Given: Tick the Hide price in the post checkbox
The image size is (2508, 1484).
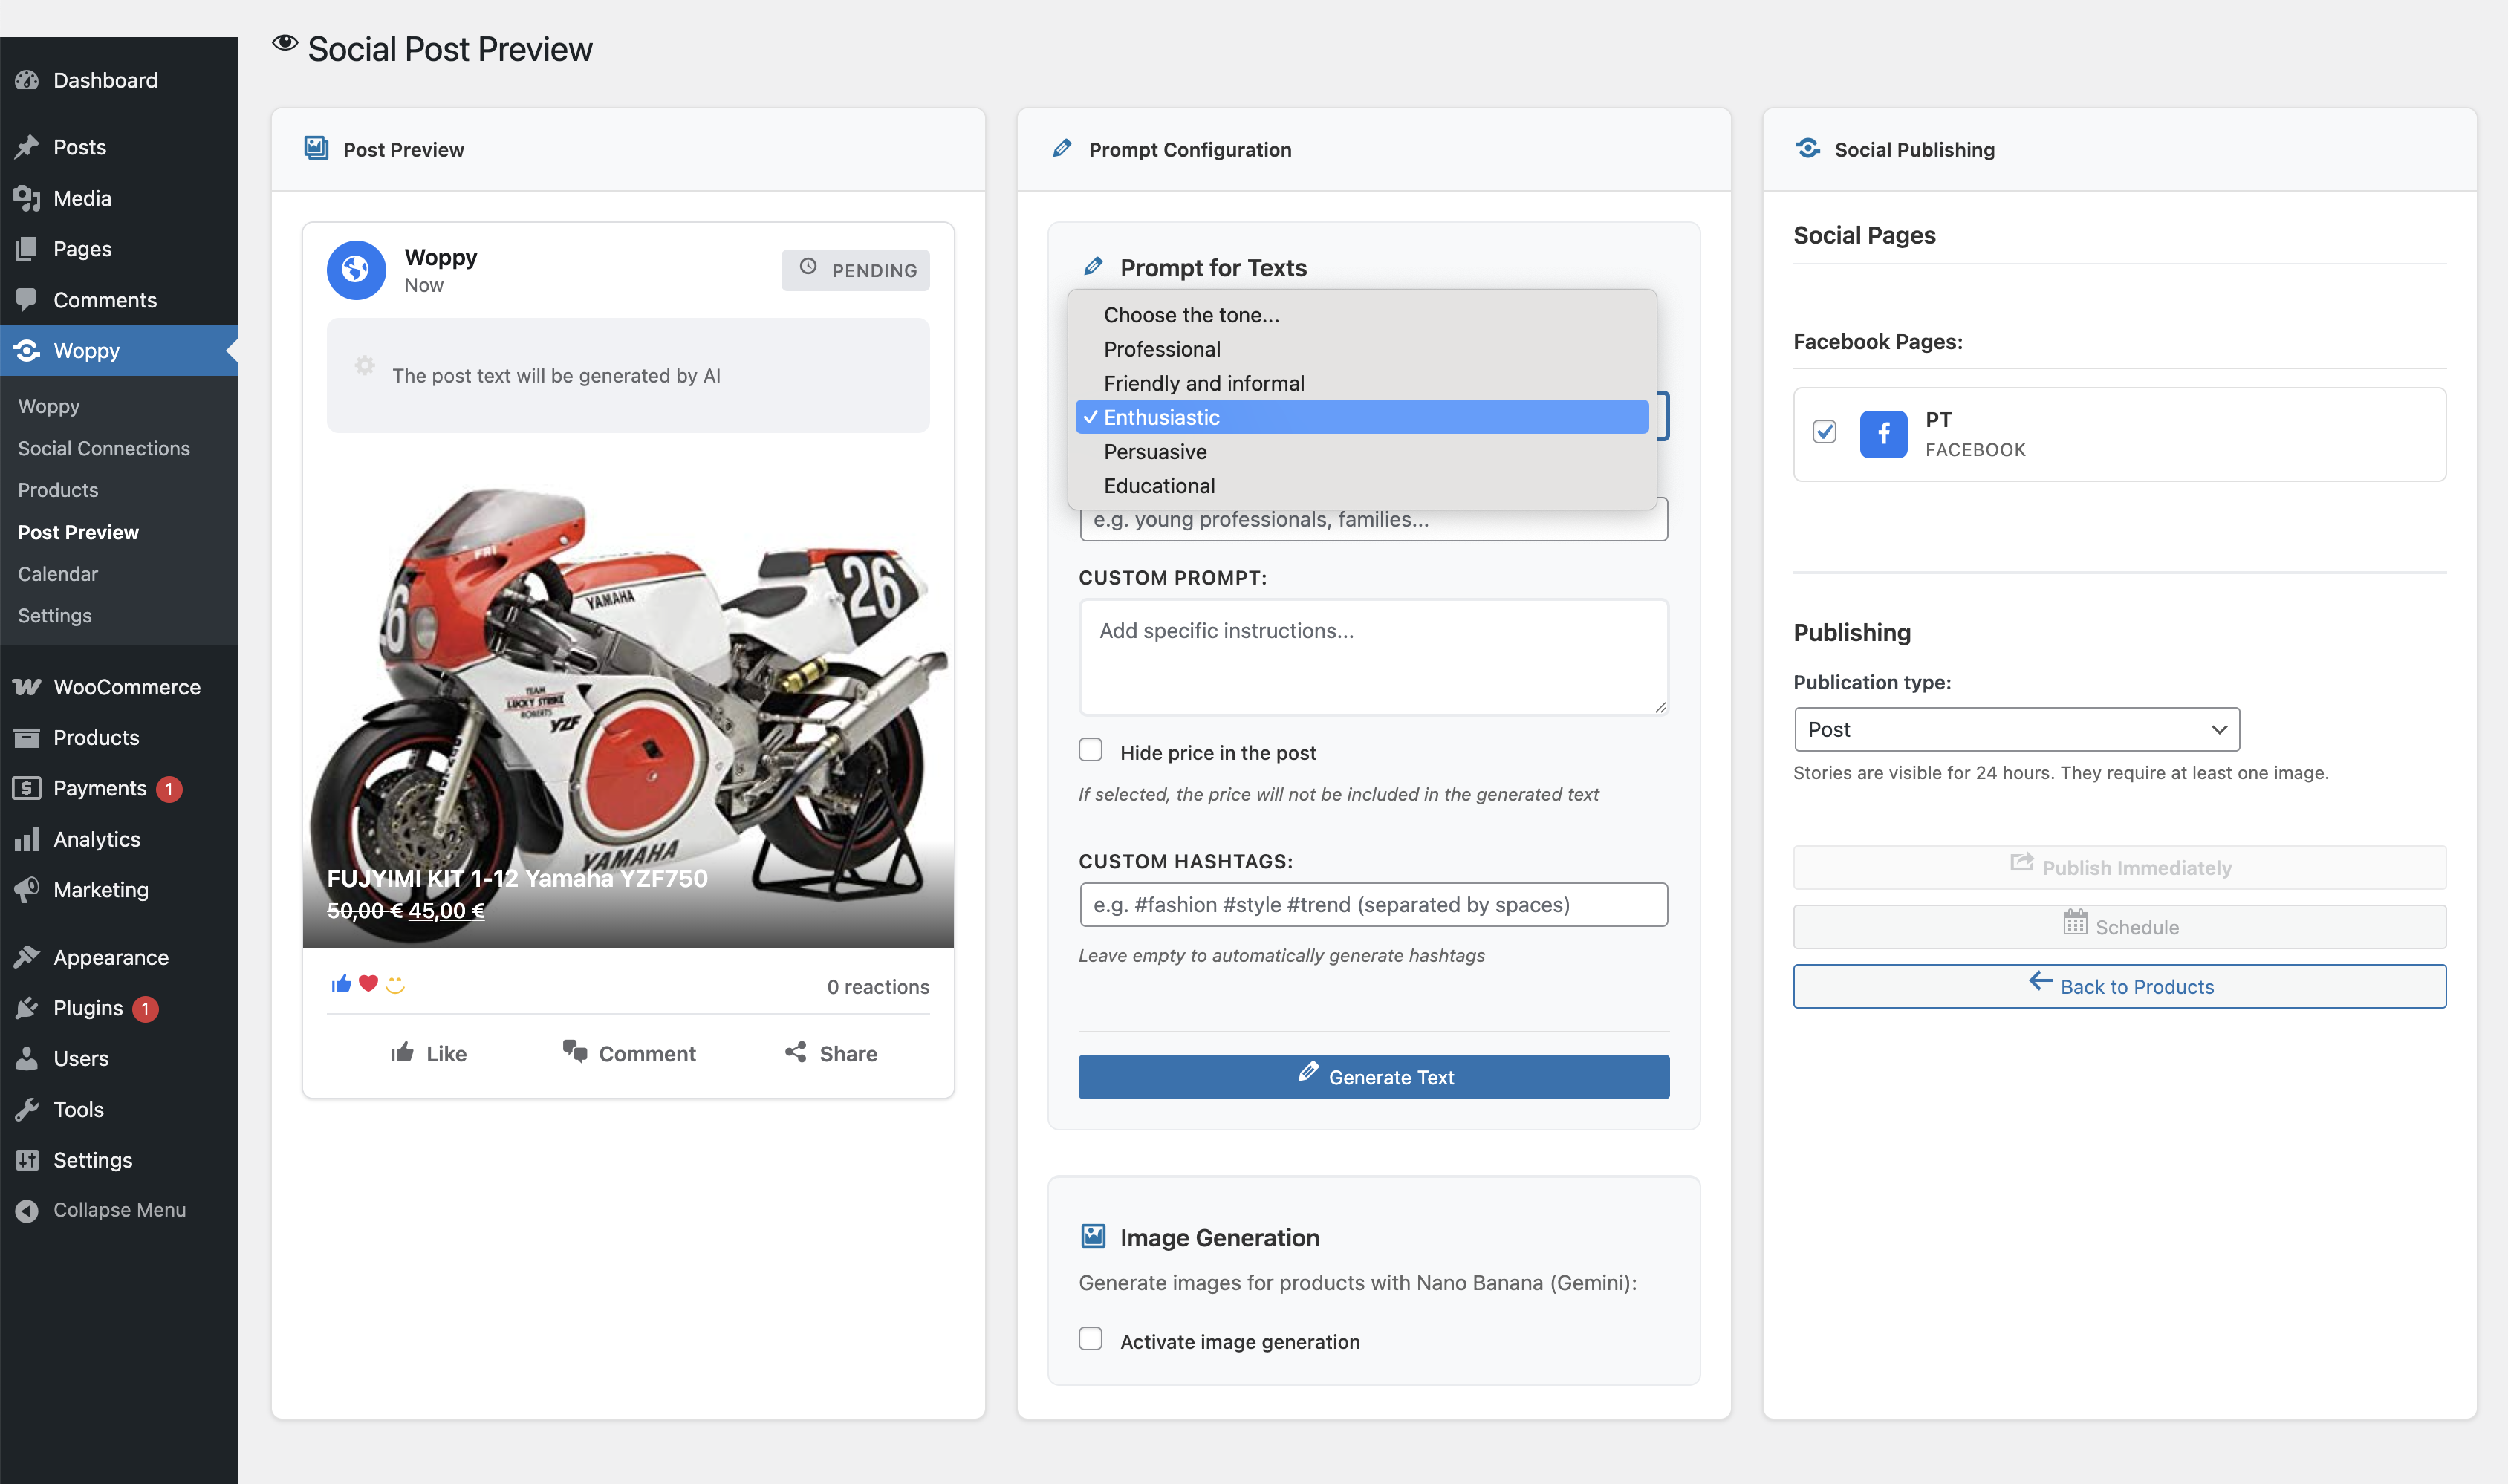Looking at the screenshot, I should point(1091,750).
